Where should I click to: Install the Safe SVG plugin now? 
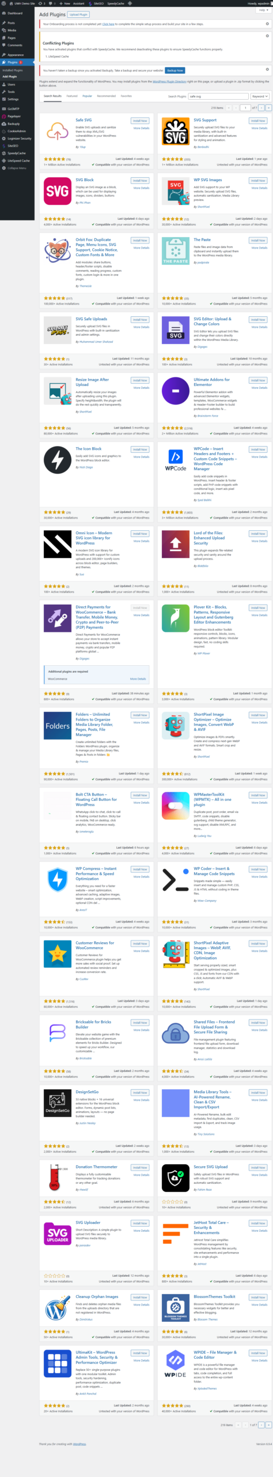tap(140, 121)
